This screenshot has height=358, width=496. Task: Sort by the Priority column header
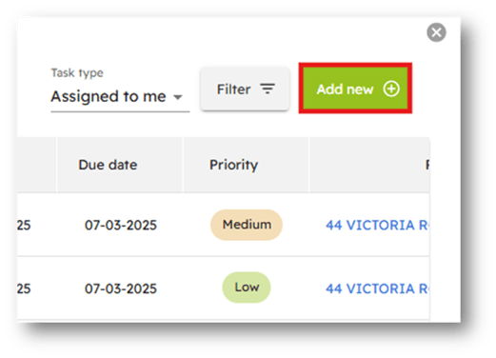click(234, 165)
